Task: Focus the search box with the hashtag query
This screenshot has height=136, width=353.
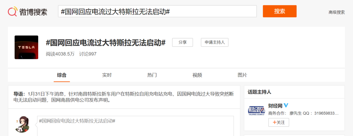Action: click(x=157, y=11)
